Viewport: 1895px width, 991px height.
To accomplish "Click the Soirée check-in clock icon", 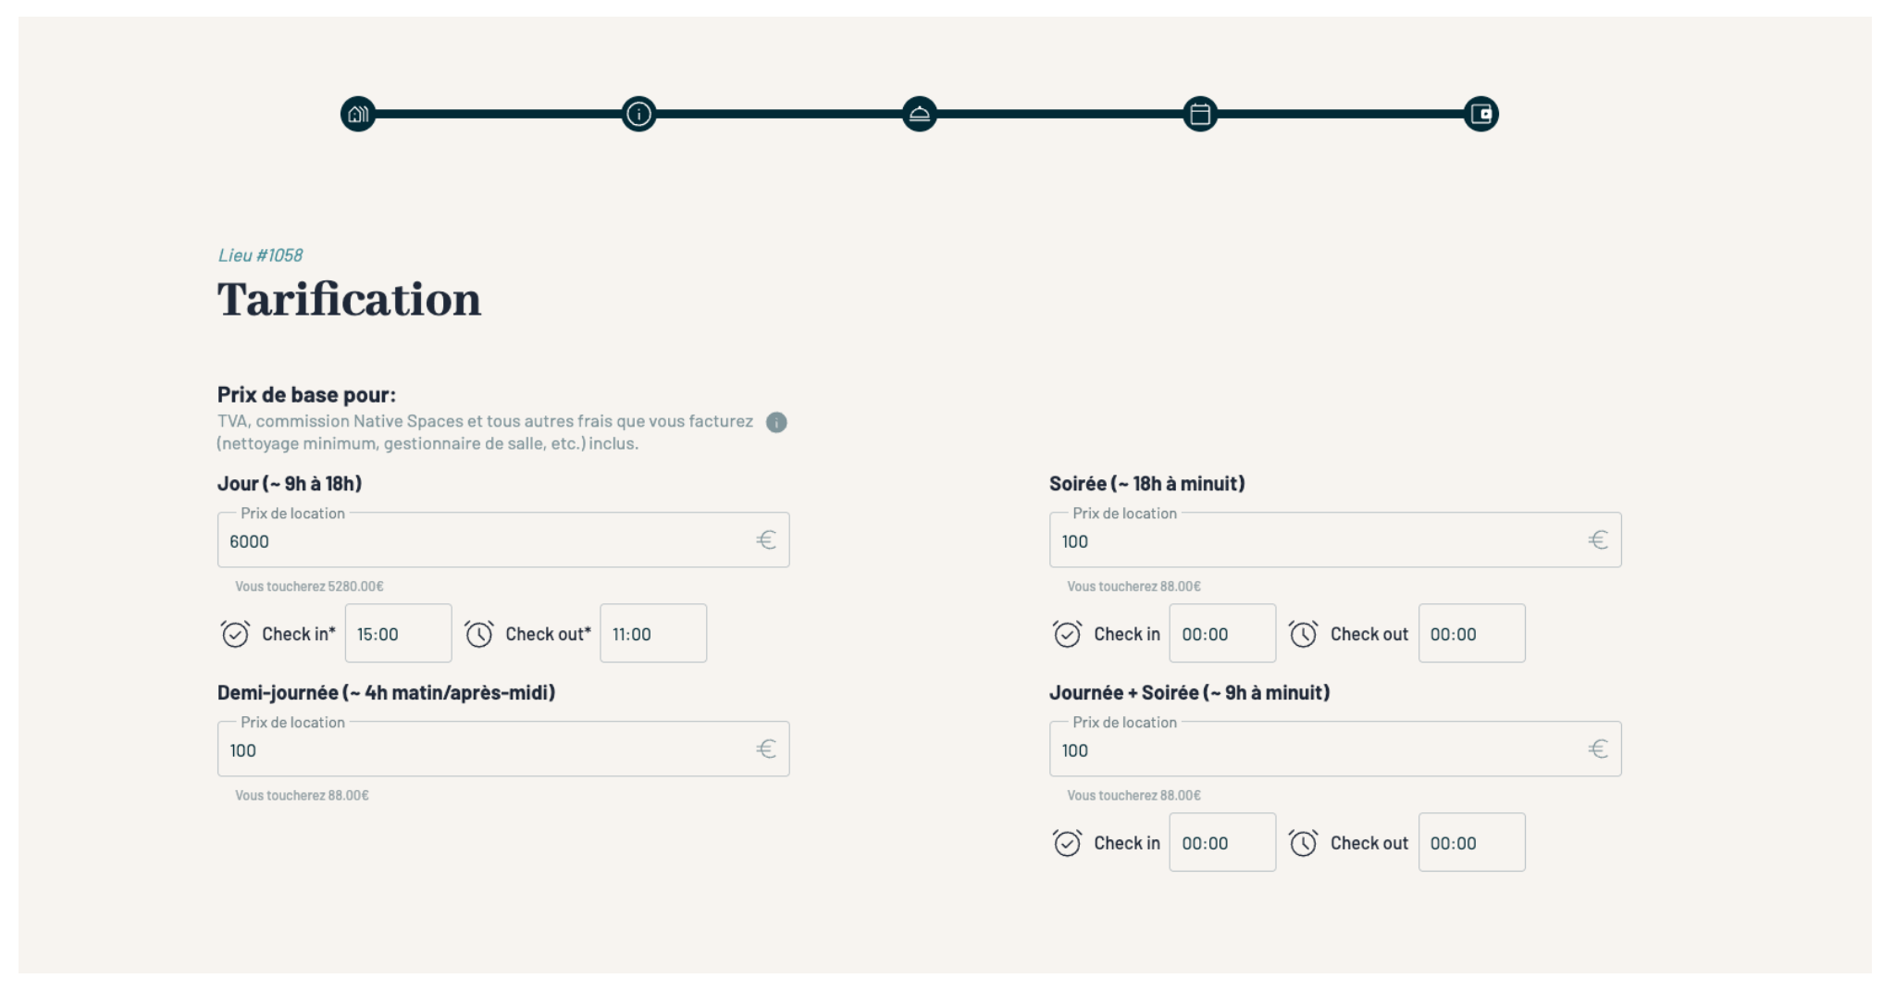I will coord(1067,635).
